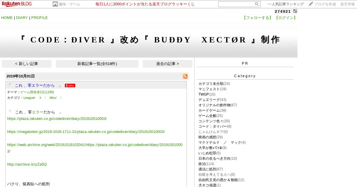Open the web.archive.org archive URL

95,148
